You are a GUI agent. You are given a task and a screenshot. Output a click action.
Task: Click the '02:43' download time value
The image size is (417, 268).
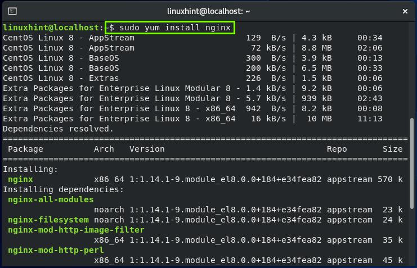(x=370, y=98)
